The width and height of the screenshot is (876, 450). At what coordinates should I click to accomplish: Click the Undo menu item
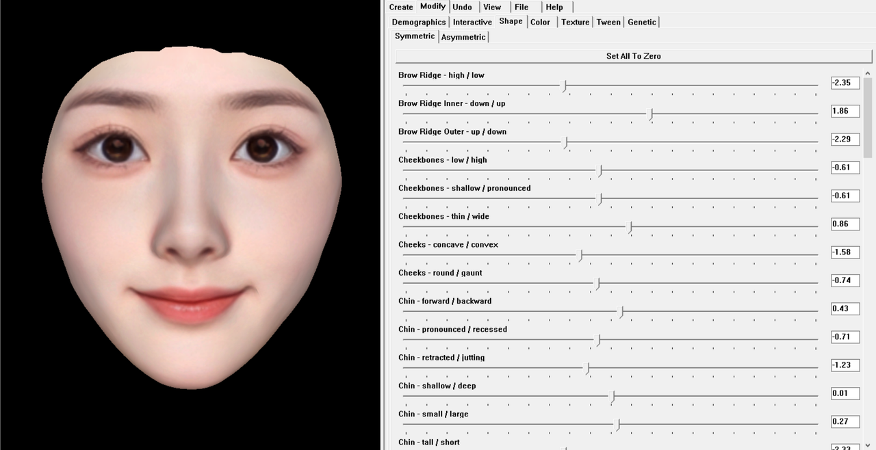[463, 7]
